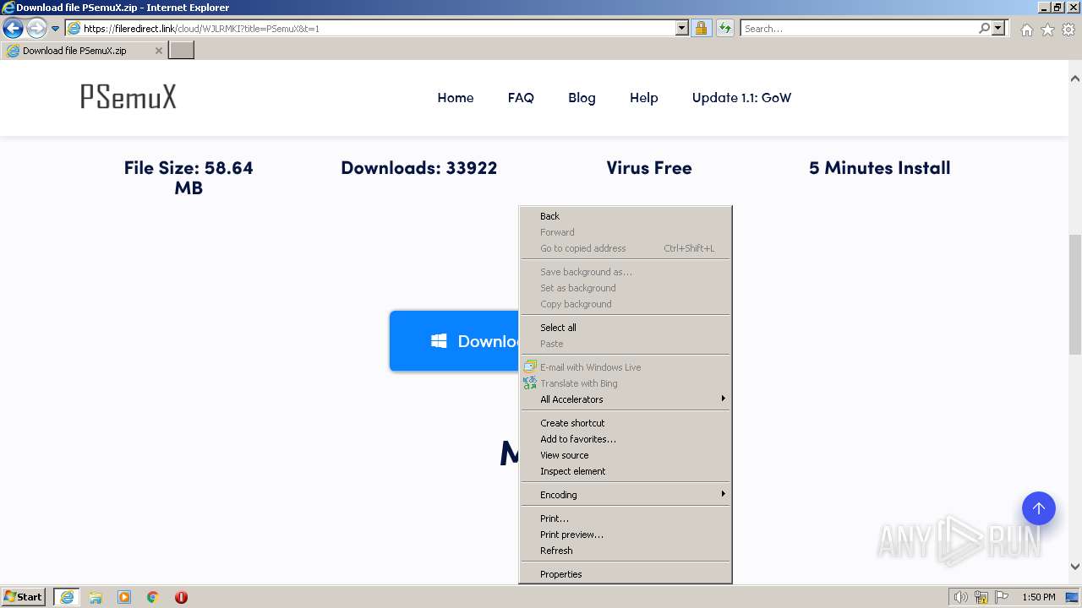Click the vertical scrollbar thumb
Screen dimensions: 1082x608
(1075, 294)
